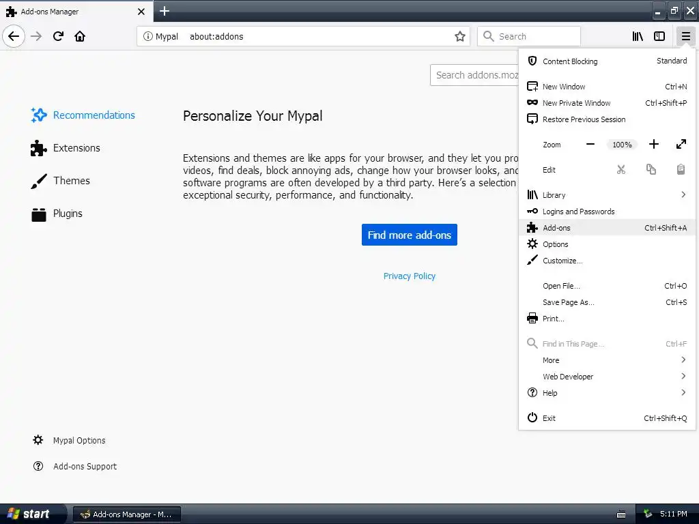Close the hamburger application menu
The width and height of the screenshot is (699, 524).
pos(685,36)
